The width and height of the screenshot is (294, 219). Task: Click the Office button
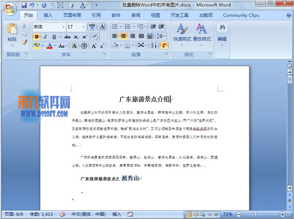pos(9,8)
